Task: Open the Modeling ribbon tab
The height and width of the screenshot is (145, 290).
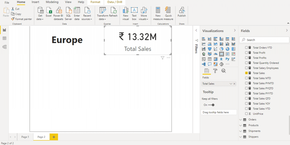Action: coord(52,2)
